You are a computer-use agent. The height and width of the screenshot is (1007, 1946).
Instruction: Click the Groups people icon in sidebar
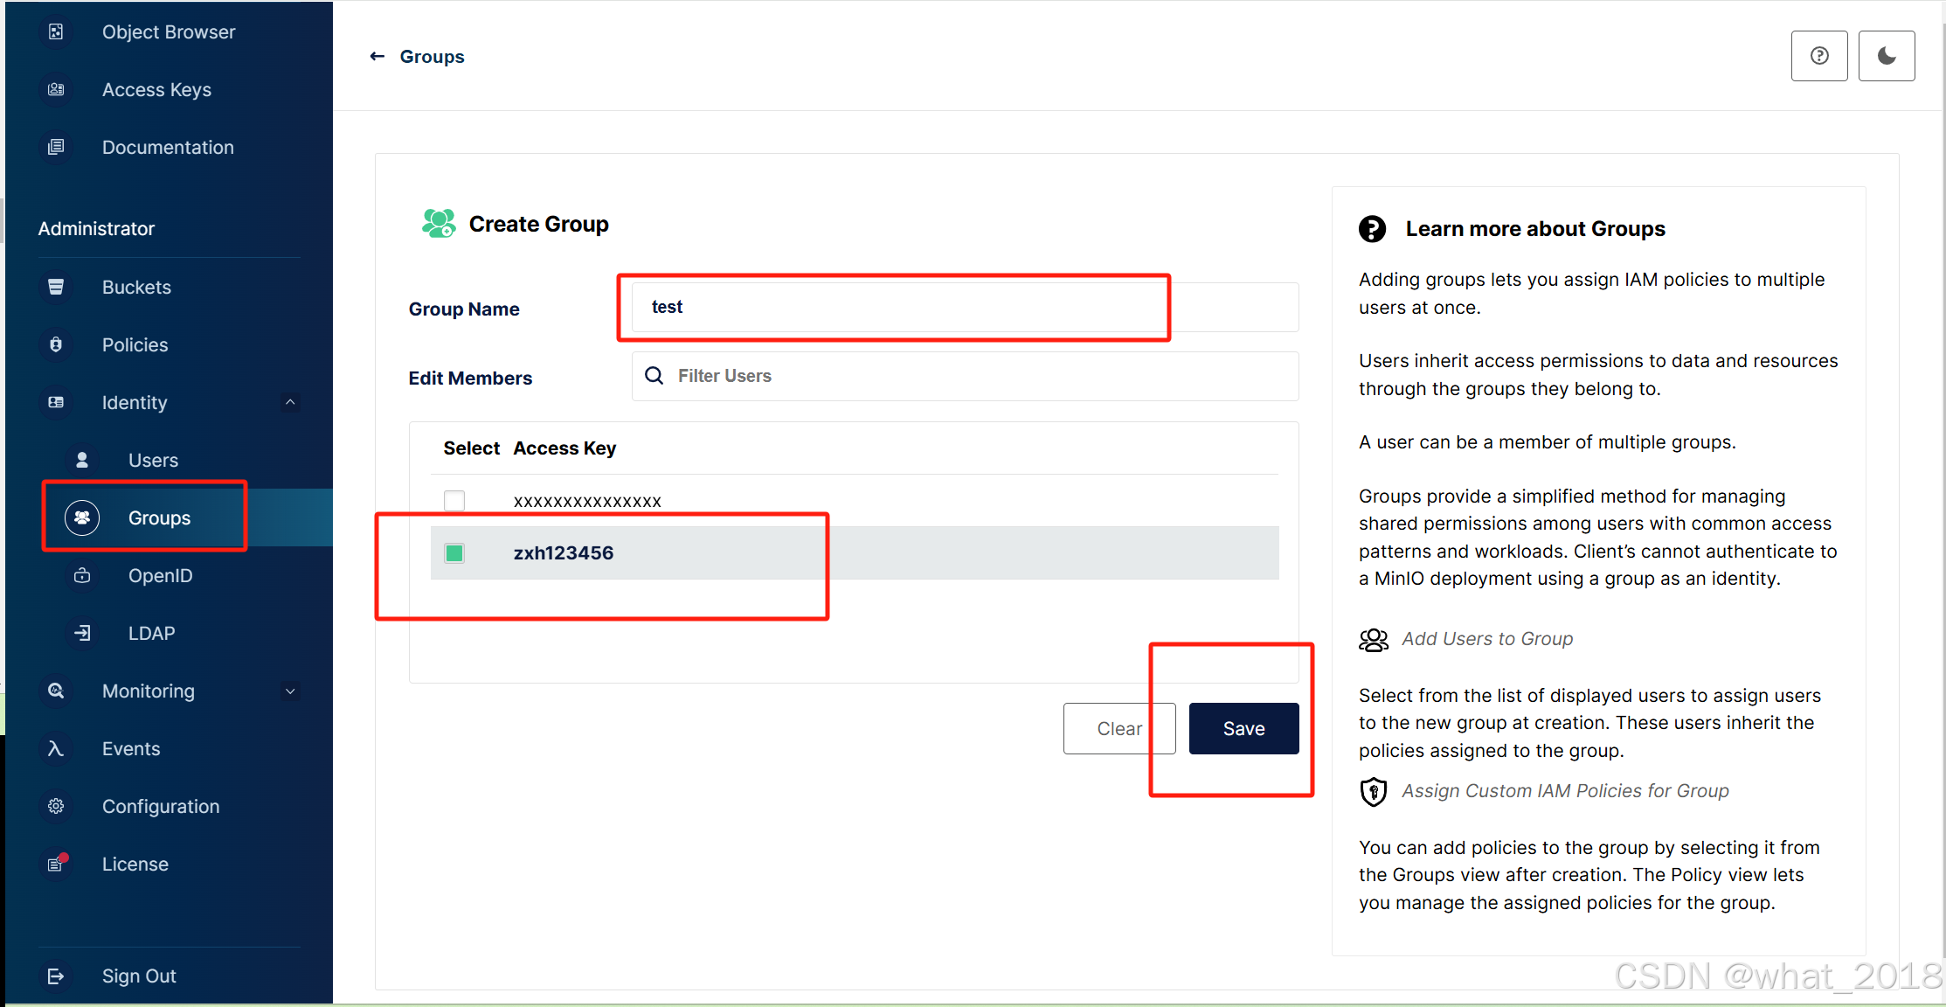coord(82,517)
